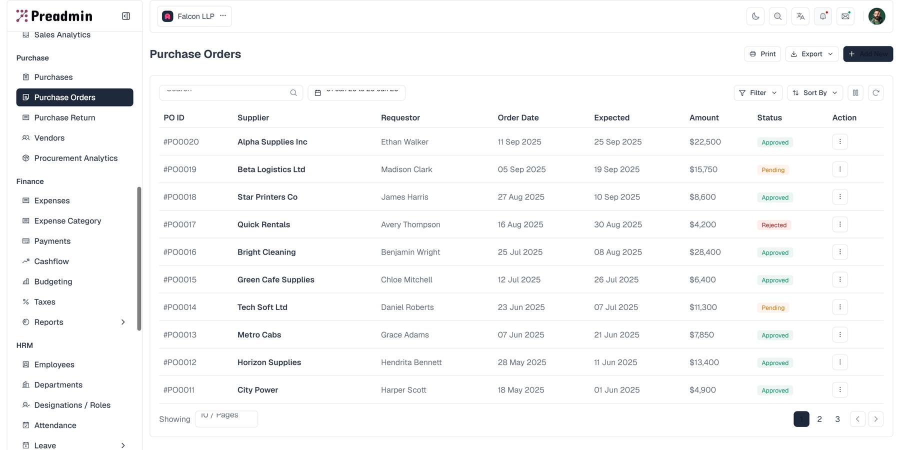This screenshot has width=900, height=450.
Task: Click the refresh table icon
Action: pos(876,92)
